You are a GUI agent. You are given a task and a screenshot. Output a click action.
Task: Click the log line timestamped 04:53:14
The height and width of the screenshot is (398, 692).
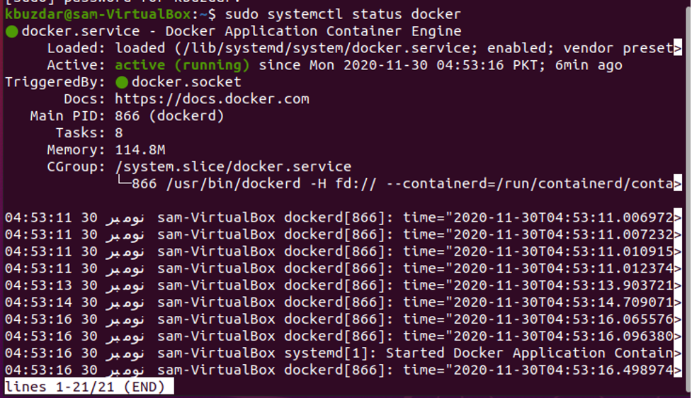pyautogui.click(x=340, y=302)
